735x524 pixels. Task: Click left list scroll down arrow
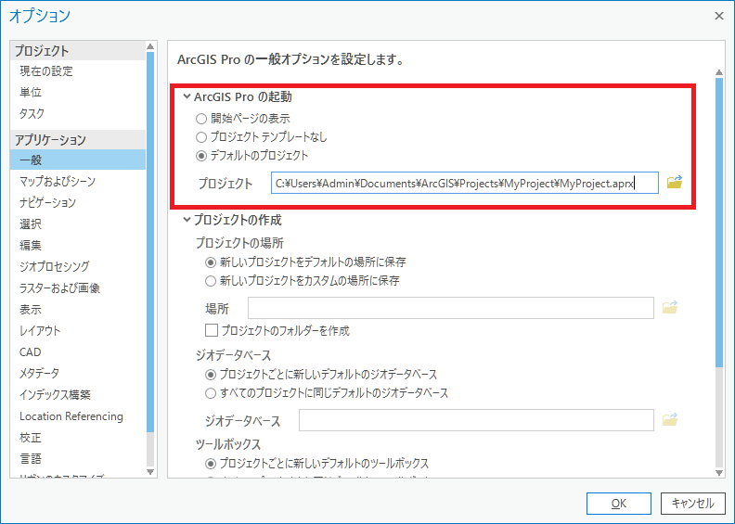click(150, 472)
